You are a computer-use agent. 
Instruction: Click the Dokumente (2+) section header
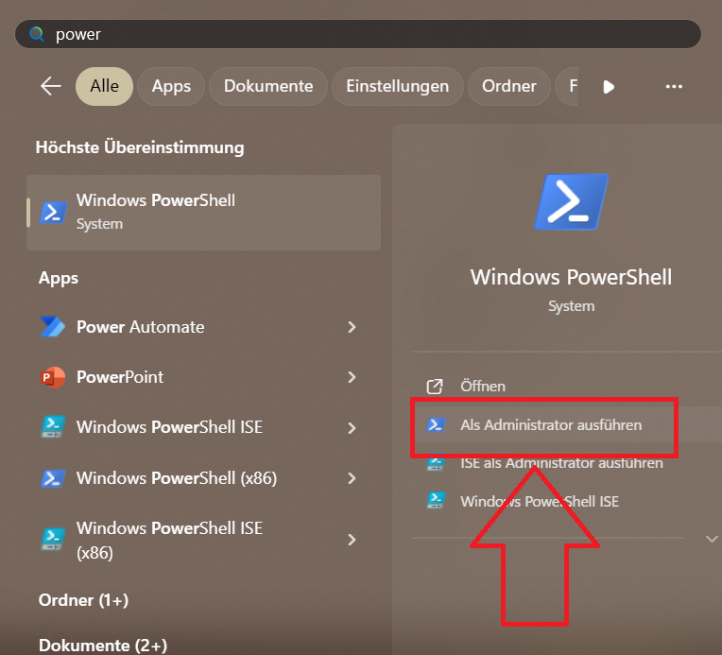[103, 646]
